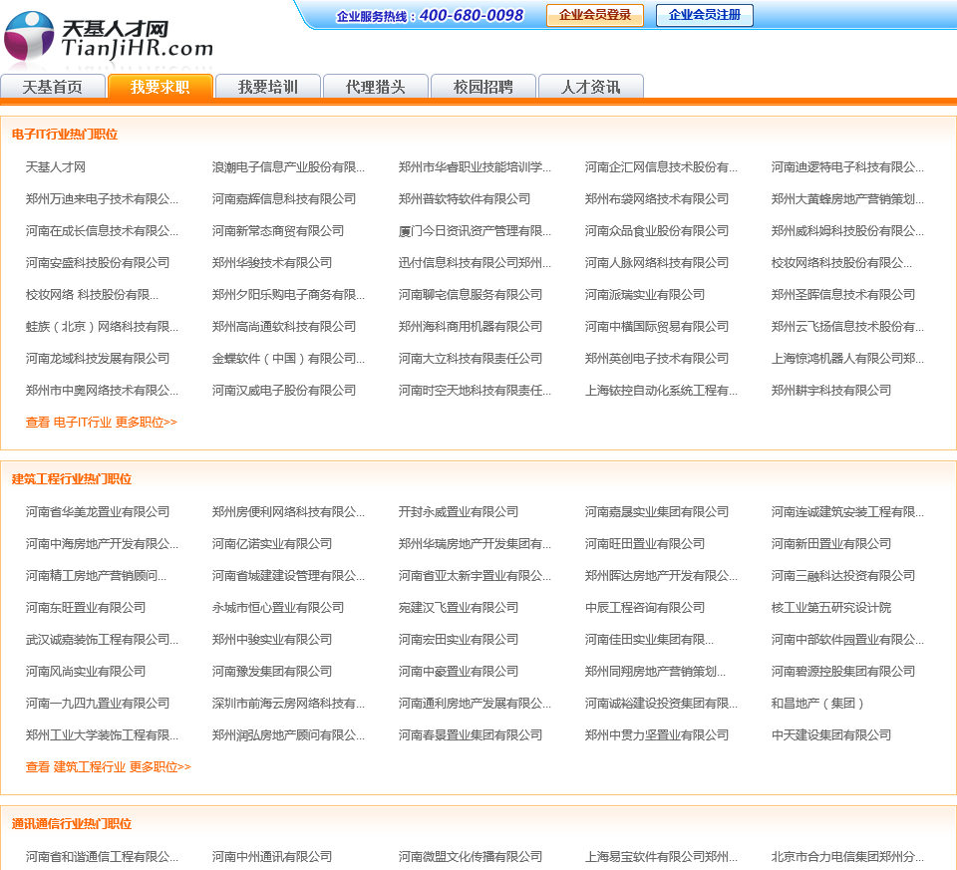Click 河南新田置业有限公司
The width and height of the screenshot is (957, 870).
[831, 543]
